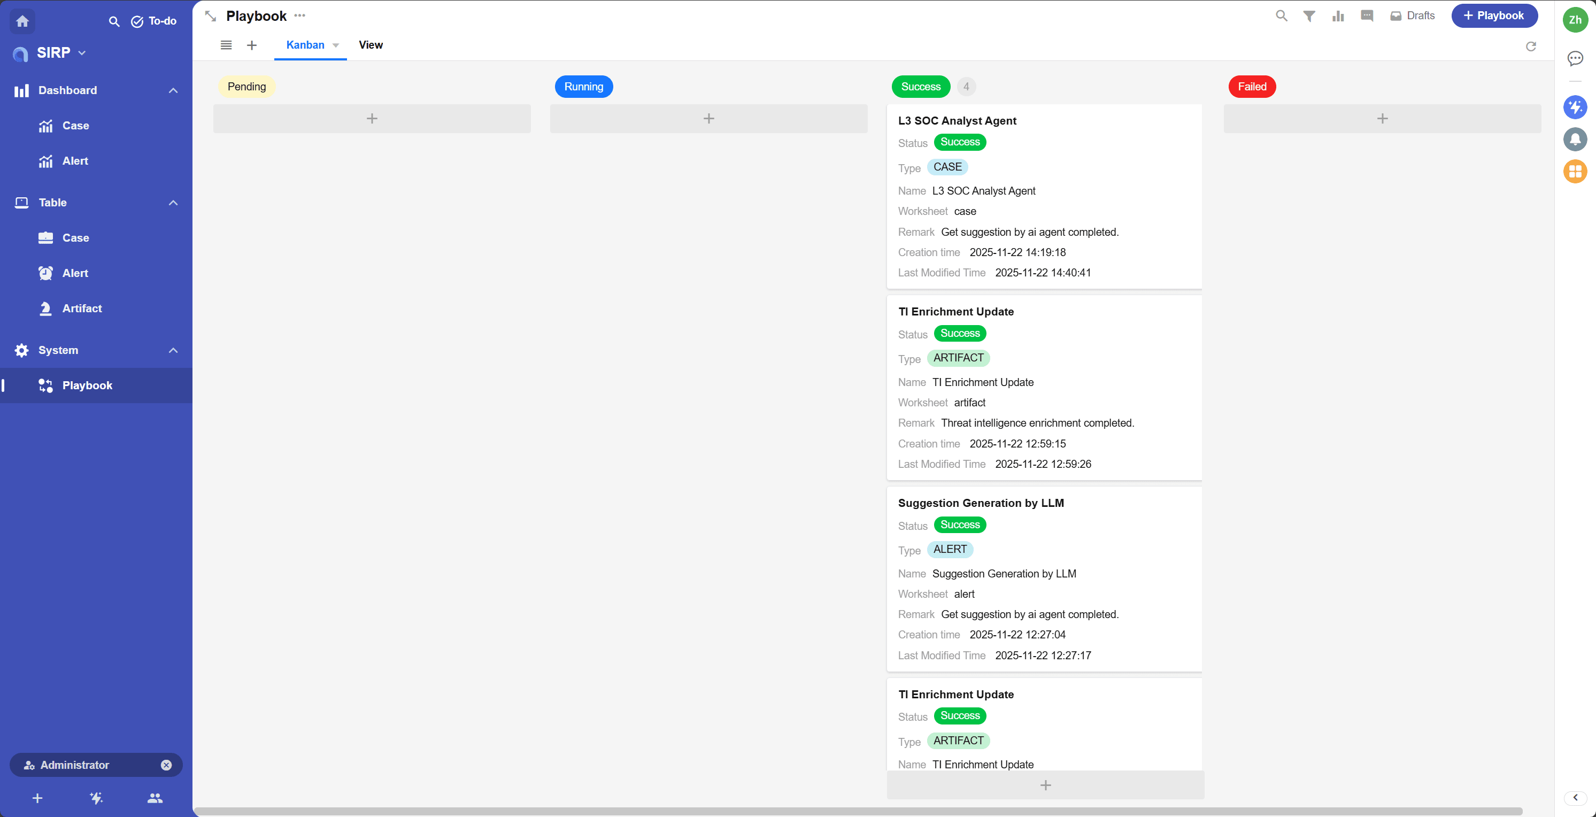The height and width of the screenshot is (817, 1596).
Task: Open the Drafts link
Action: [x=1412, y=16]
